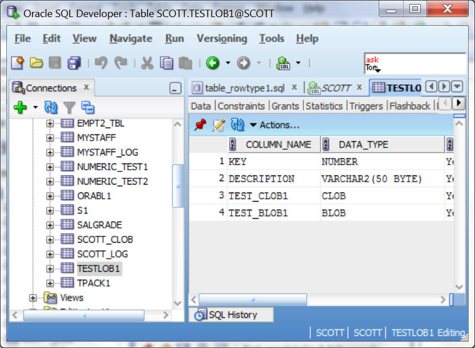Open the Grants sub-tab
Screen dimensions: 475x348
coord(285,106)
